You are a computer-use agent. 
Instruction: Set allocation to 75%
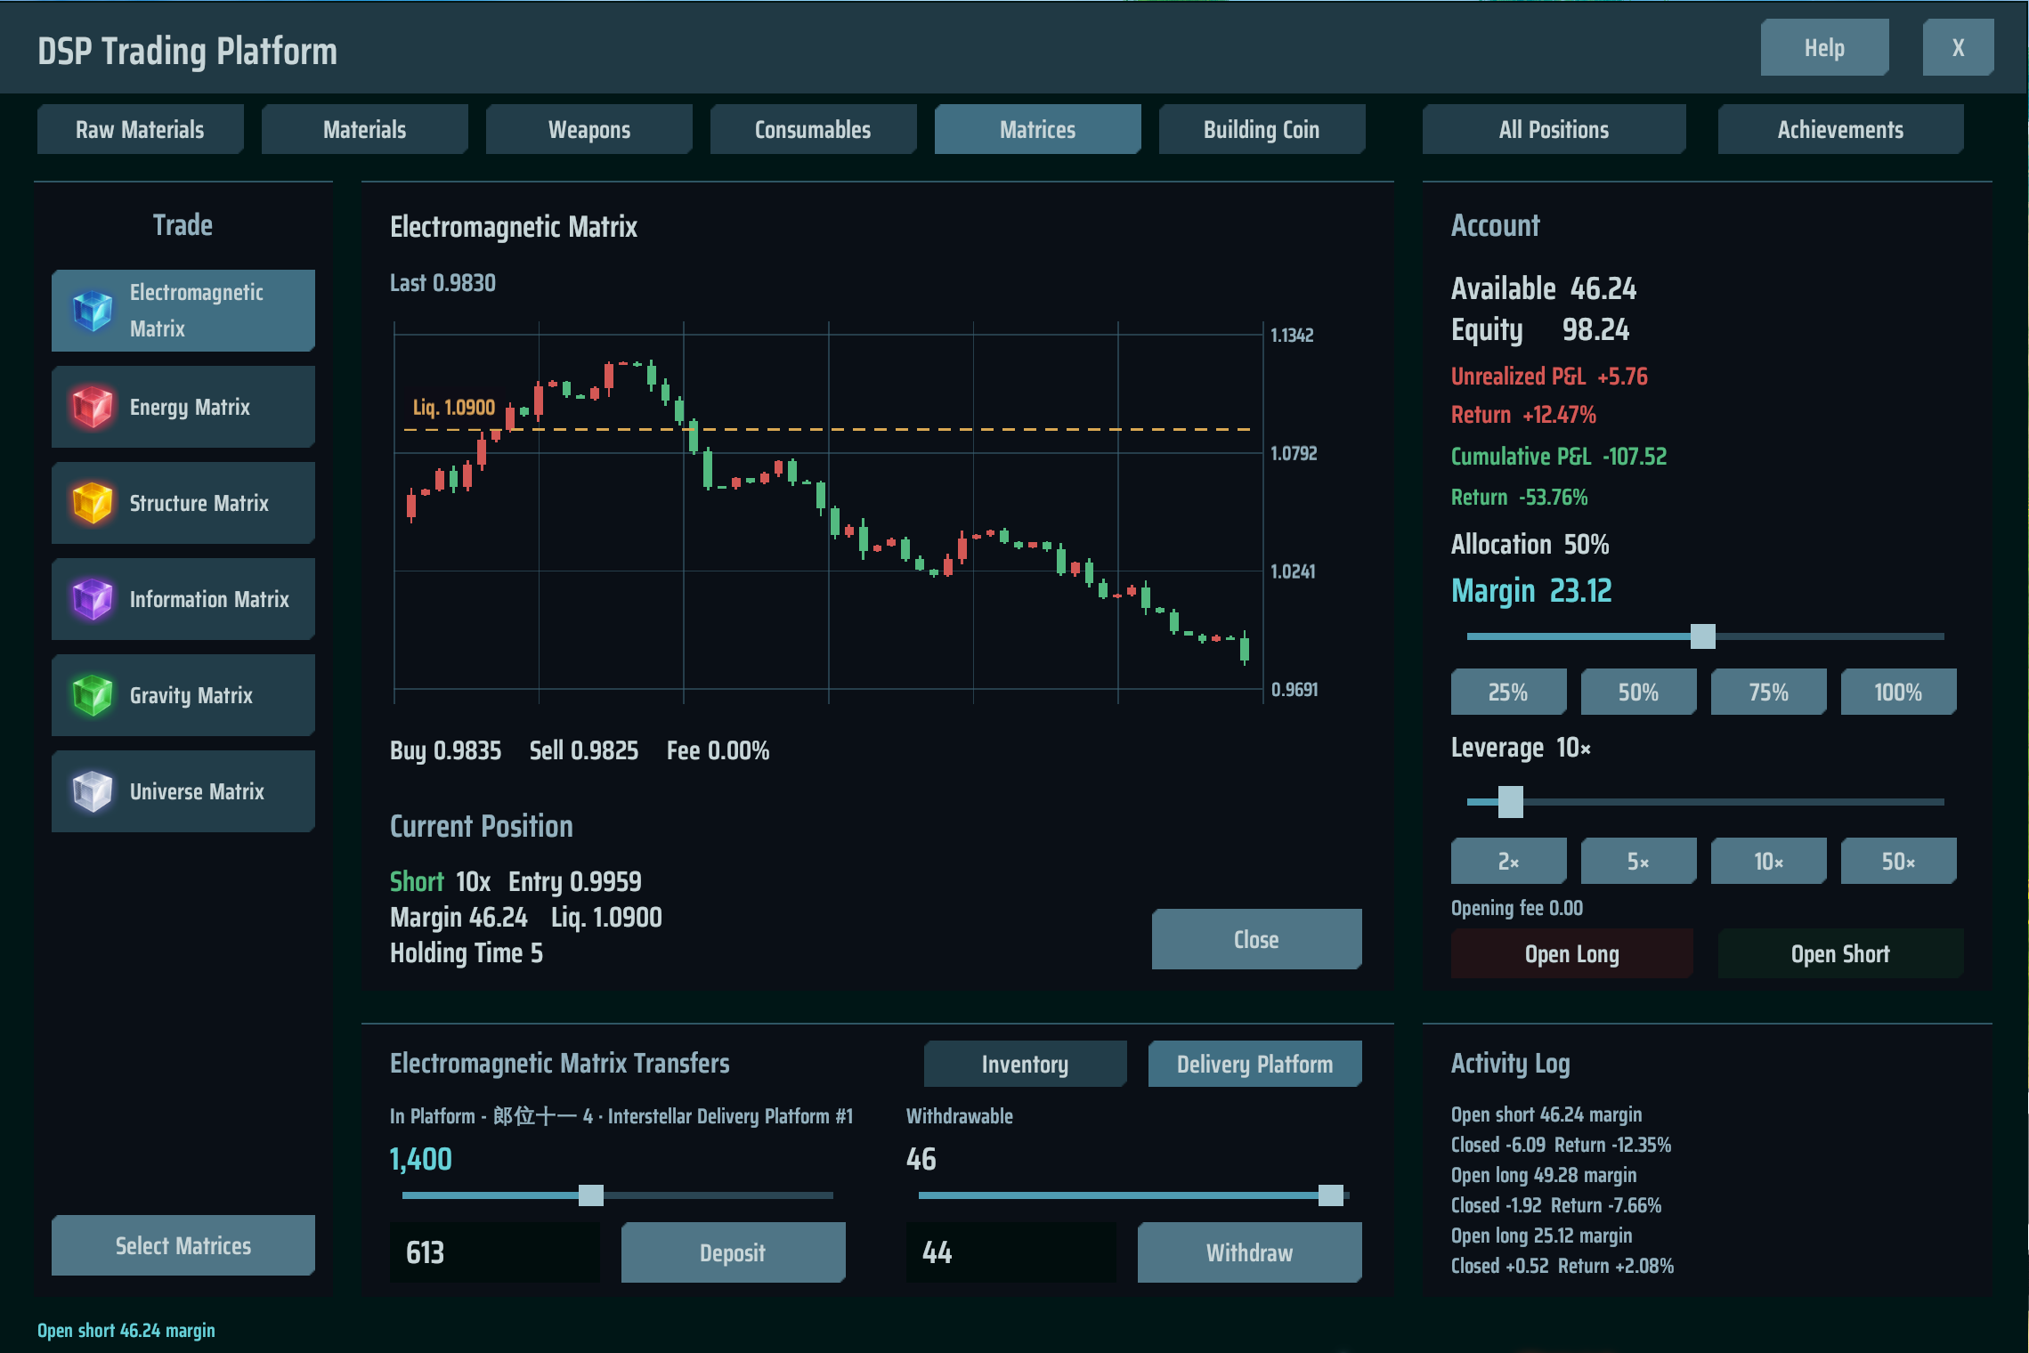[x=1768, y=692]
